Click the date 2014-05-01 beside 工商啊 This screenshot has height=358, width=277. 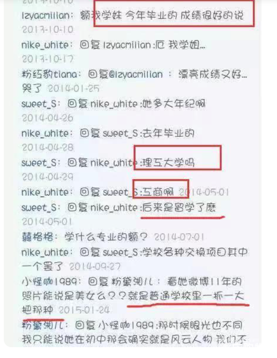click(x=204, y=192)
